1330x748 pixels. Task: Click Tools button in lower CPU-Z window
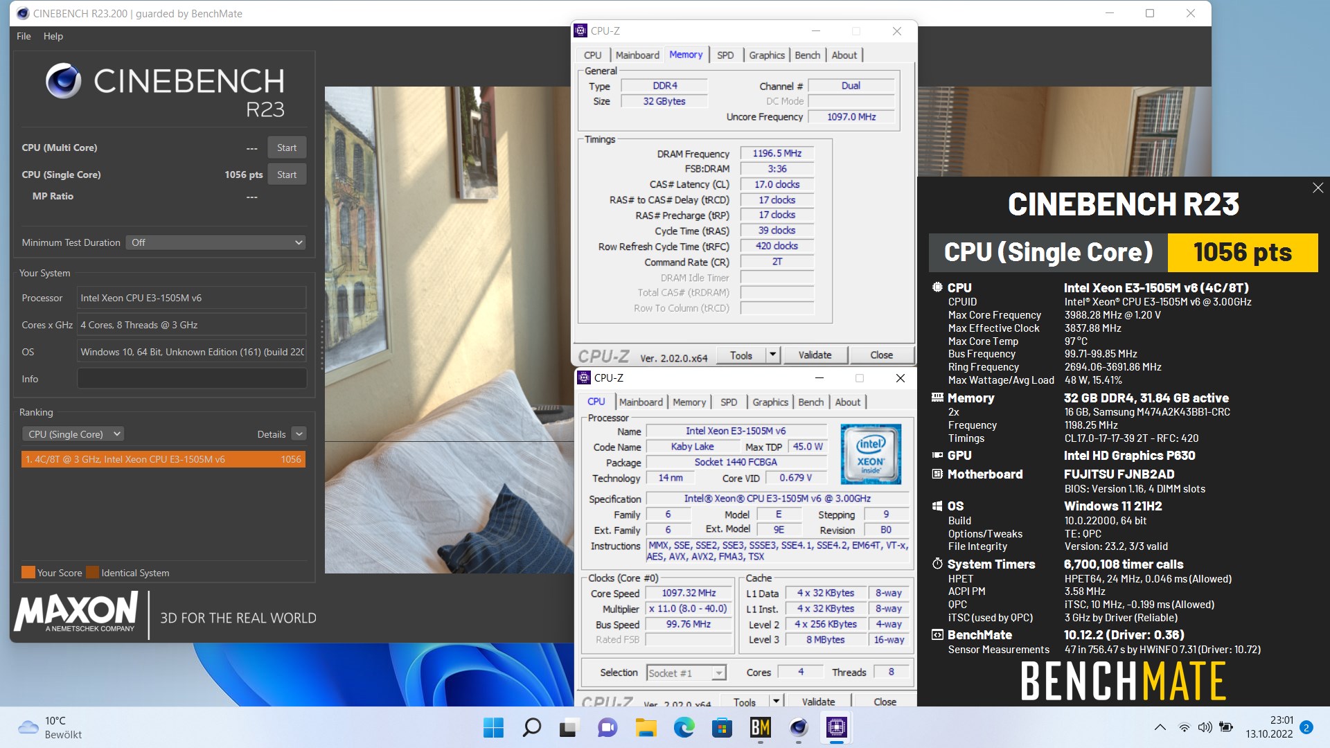pyautogui.click(x=744, y=701)
